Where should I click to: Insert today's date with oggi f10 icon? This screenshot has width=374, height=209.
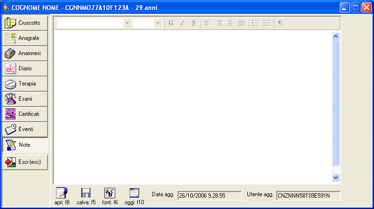(x=134, y=193)
